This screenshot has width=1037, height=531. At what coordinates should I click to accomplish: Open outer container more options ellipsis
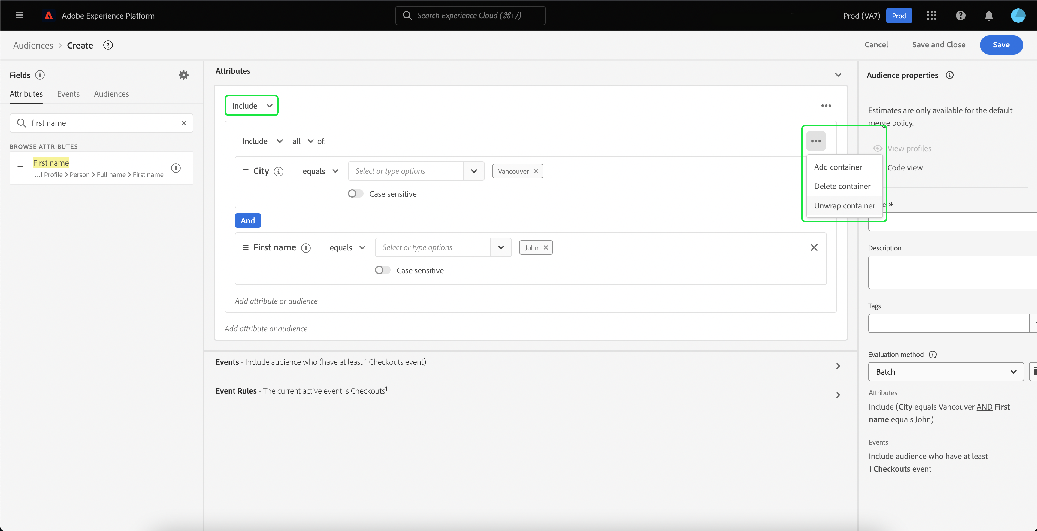(826, 105)
